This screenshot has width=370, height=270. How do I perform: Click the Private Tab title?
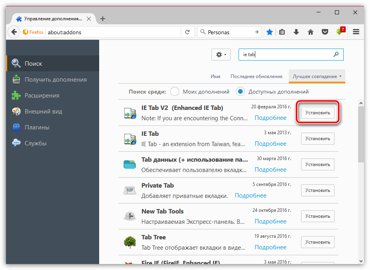coord(157,185)
